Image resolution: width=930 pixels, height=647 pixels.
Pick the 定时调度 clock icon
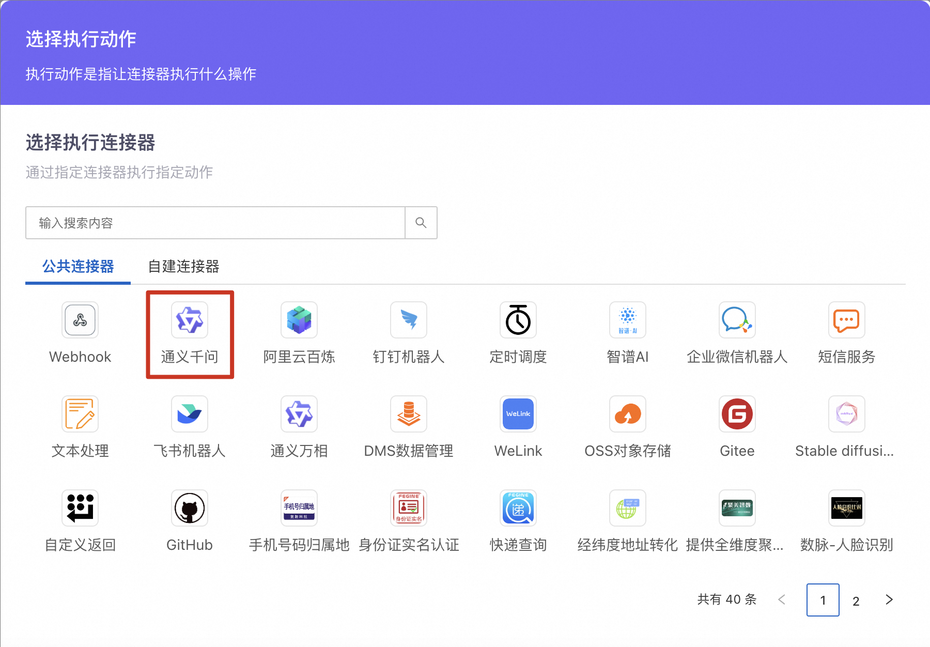[518, 320]
